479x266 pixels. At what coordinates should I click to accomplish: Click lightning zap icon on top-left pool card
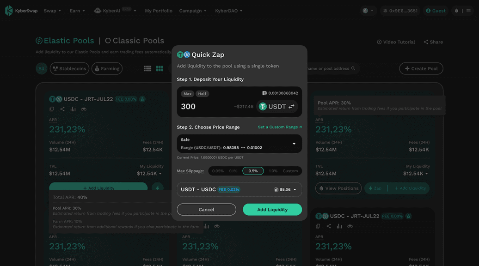(158, 187)
